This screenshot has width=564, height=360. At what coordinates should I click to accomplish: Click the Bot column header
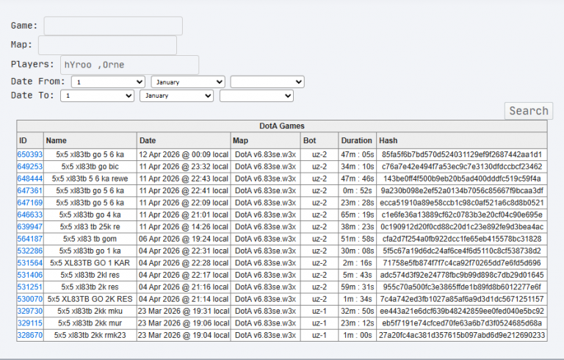point(319,140)
